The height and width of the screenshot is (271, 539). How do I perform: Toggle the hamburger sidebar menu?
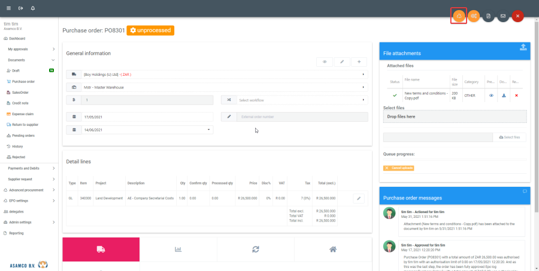[8, 8]
